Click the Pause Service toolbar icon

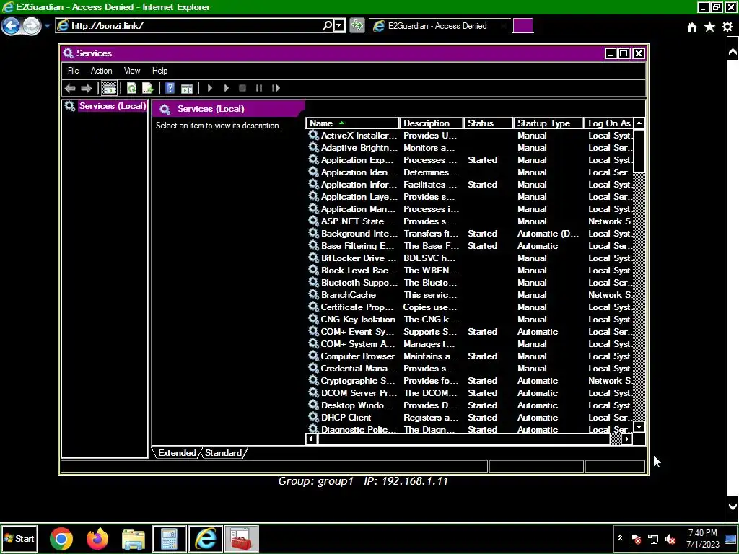point(259,88)
